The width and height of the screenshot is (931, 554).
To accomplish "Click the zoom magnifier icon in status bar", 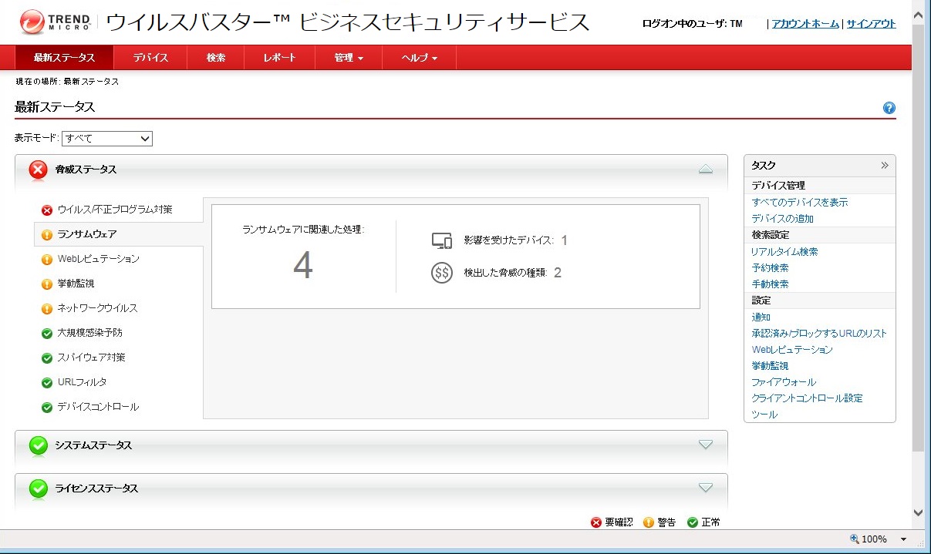I will (855, 539).
